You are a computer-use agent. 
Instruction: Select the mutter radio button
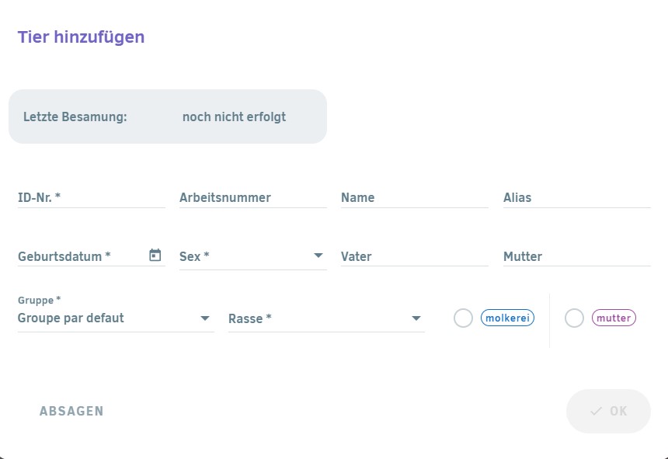[x=574, y=318]
